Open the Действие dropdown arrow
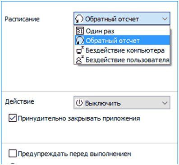Viewport: 179px width, 165px height. (x=165, y=103)
